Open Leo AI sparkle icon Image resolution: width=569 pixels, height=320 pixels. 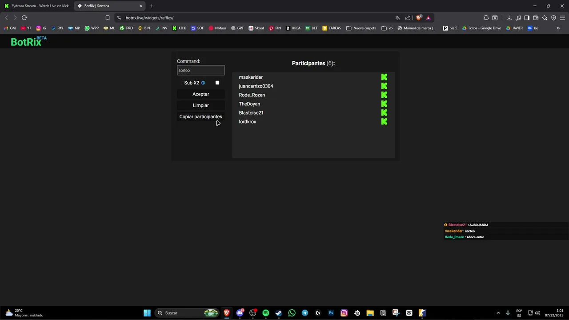[x=545, y=18]
